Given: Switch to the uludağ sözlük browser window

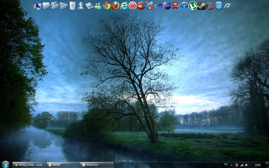Looking at the screenshot, I should pos(29,165).
